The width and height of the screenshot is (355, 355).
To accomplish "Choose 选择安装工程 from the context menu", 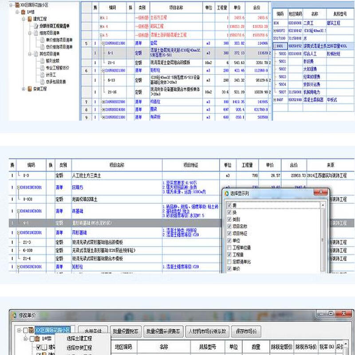I will (x=79, y=347).
